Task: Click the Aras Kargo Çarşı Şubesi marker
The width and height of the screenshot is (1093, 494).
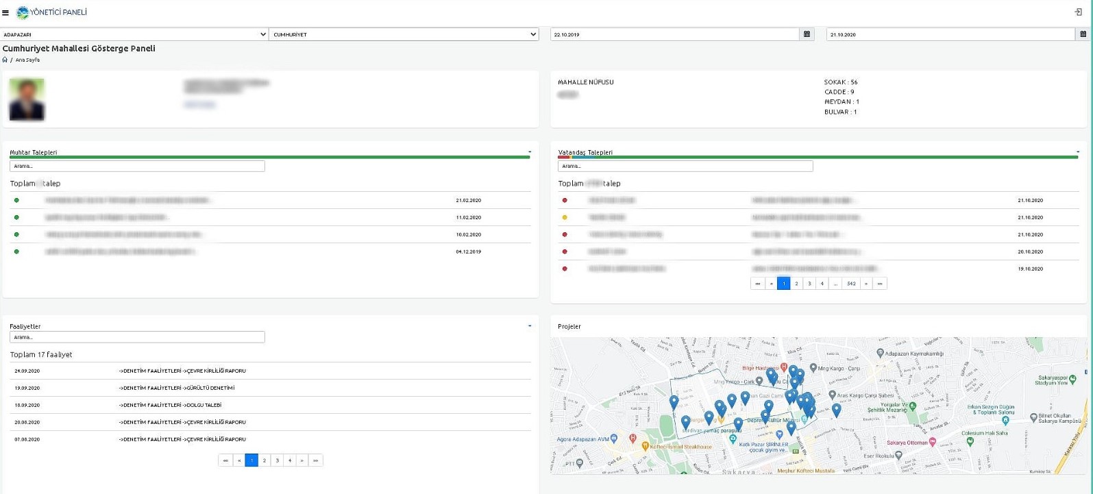Action: point(832,395)
